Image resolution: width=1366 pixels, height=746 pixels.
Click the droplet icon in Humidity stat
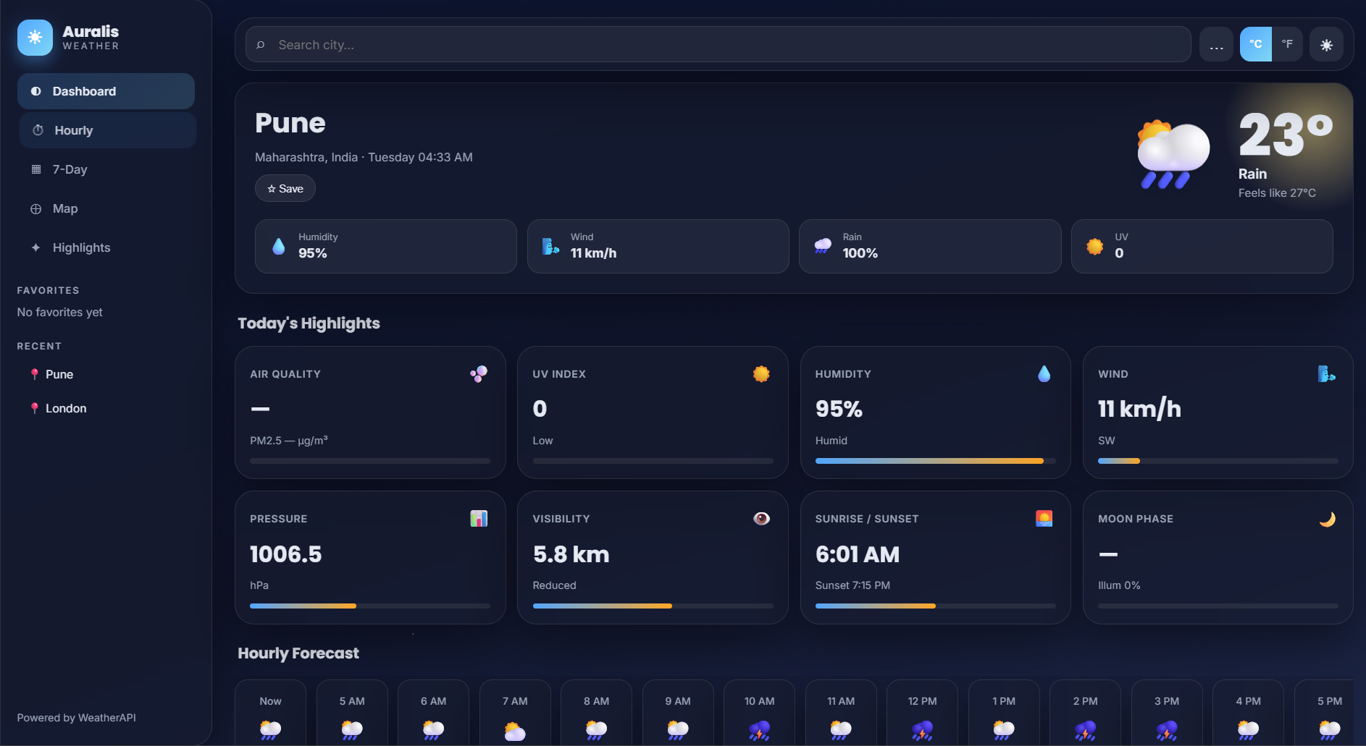(278, 246)
